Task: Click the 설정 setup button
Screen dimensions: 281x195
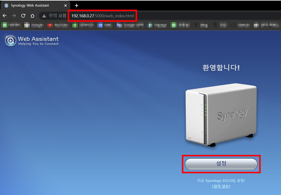Action: [x=221, y=164]
